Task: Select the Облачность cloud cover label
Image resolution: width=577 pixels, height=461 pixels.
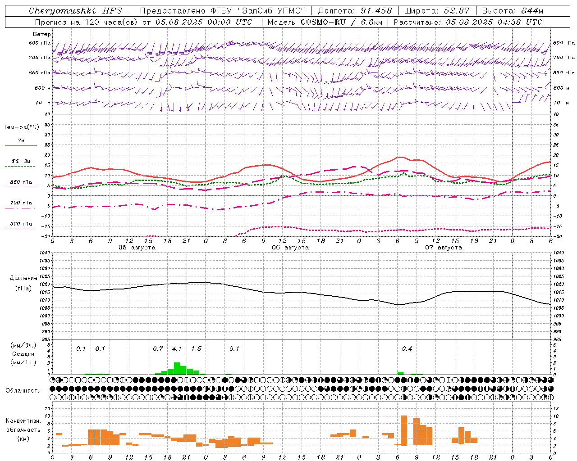Action: (x=23, y=391)
